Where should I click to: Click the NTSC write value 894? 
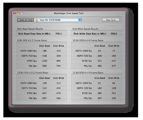coord(58,61)
